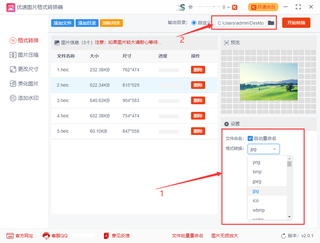
Task: Choose bmp from format list
Action: pyautogui.click(x=267, y=172)
